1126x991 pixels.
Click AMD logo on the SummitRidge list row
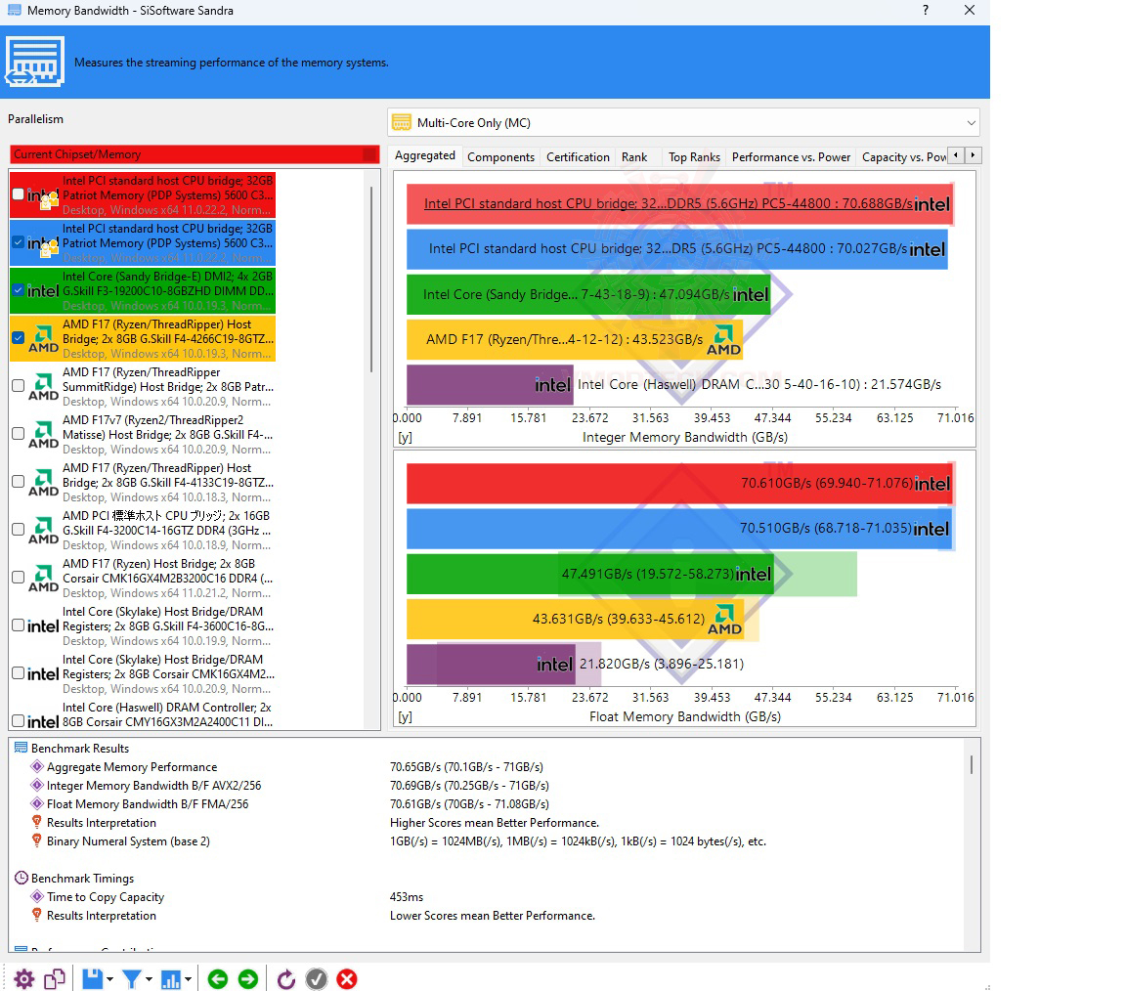click(44, 386)
